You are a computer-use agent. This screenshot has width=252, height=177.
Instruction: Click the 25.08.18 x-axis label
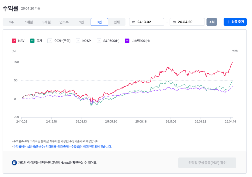click(x=141, y=122)
